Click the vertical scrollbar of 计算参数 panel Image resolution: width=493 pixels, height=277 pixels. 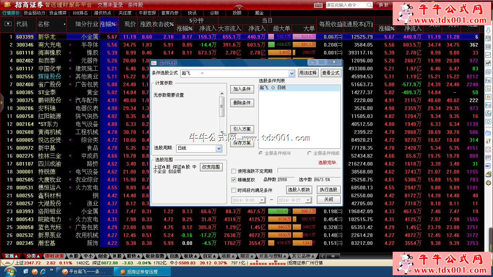tap(222, 112)
